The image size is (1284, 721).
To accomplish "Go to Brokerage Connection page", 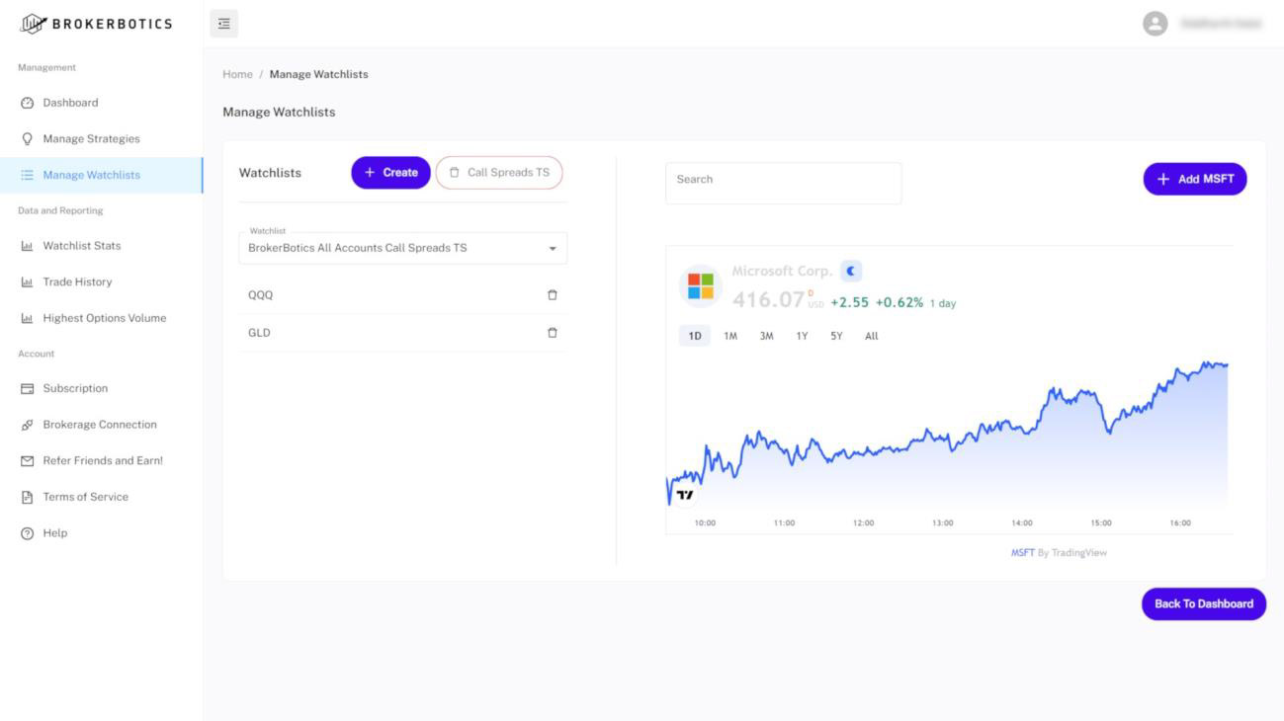I will pos(99,425).
